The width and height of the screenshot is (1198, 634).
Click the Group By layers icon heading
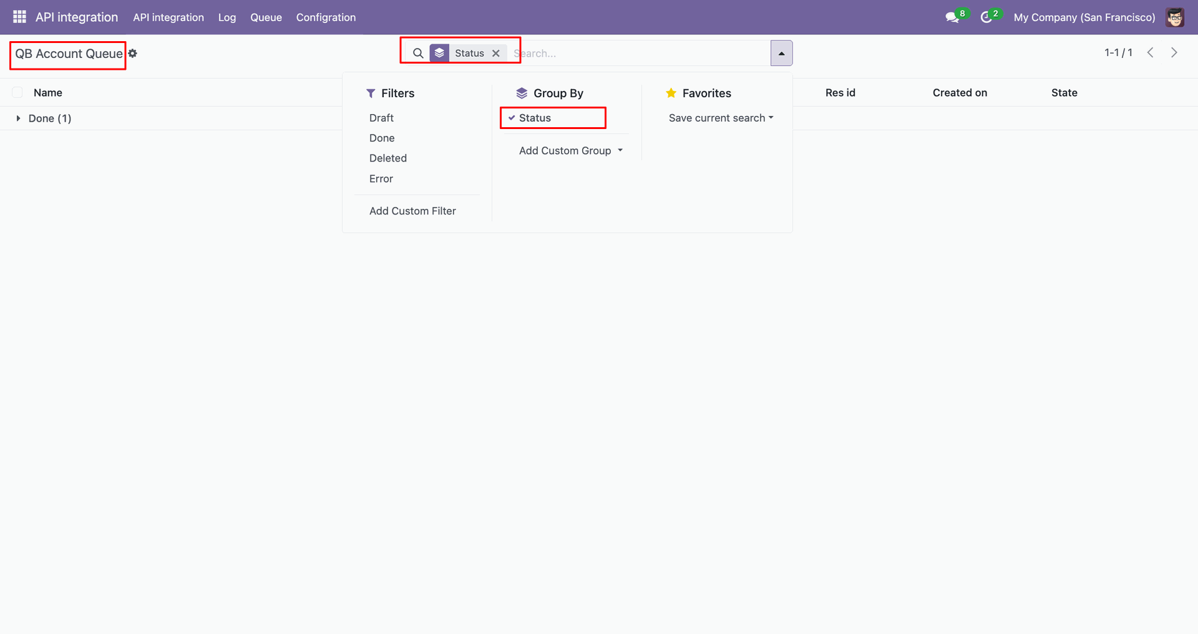point(522,93)
